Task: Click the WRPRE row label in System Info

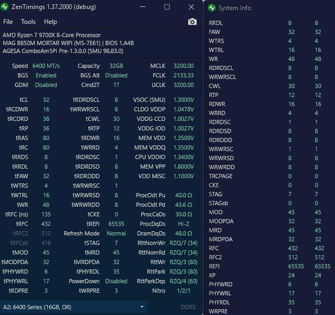Action: point(218,311)
